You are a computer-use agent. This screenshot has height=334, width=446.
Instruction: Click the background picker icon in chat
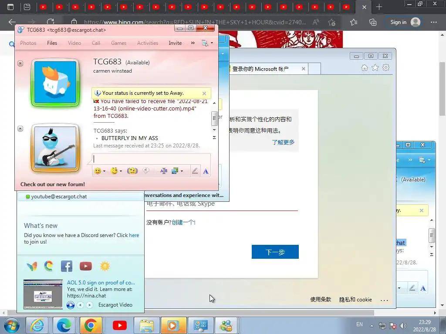pos(175,171)
